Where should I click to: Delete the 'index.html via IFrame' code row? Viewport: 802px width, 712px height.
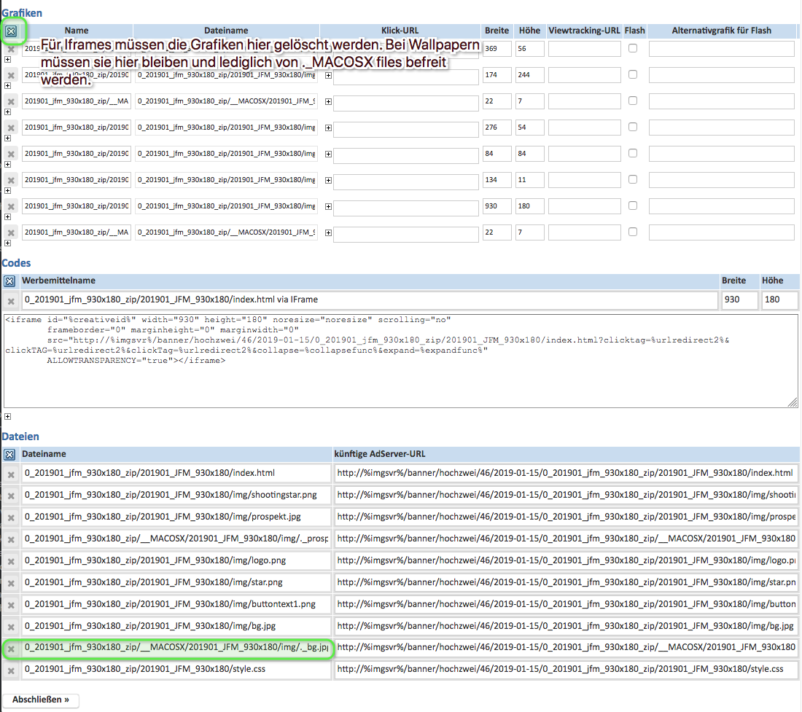[x=11, y=302]
